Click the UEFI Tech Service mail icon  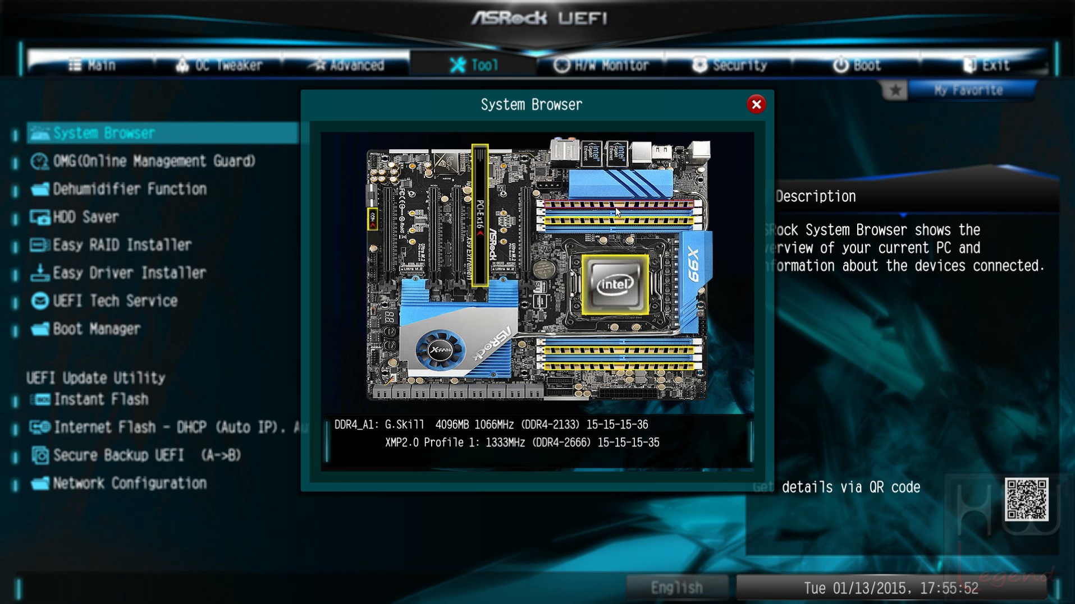(40, 301)
